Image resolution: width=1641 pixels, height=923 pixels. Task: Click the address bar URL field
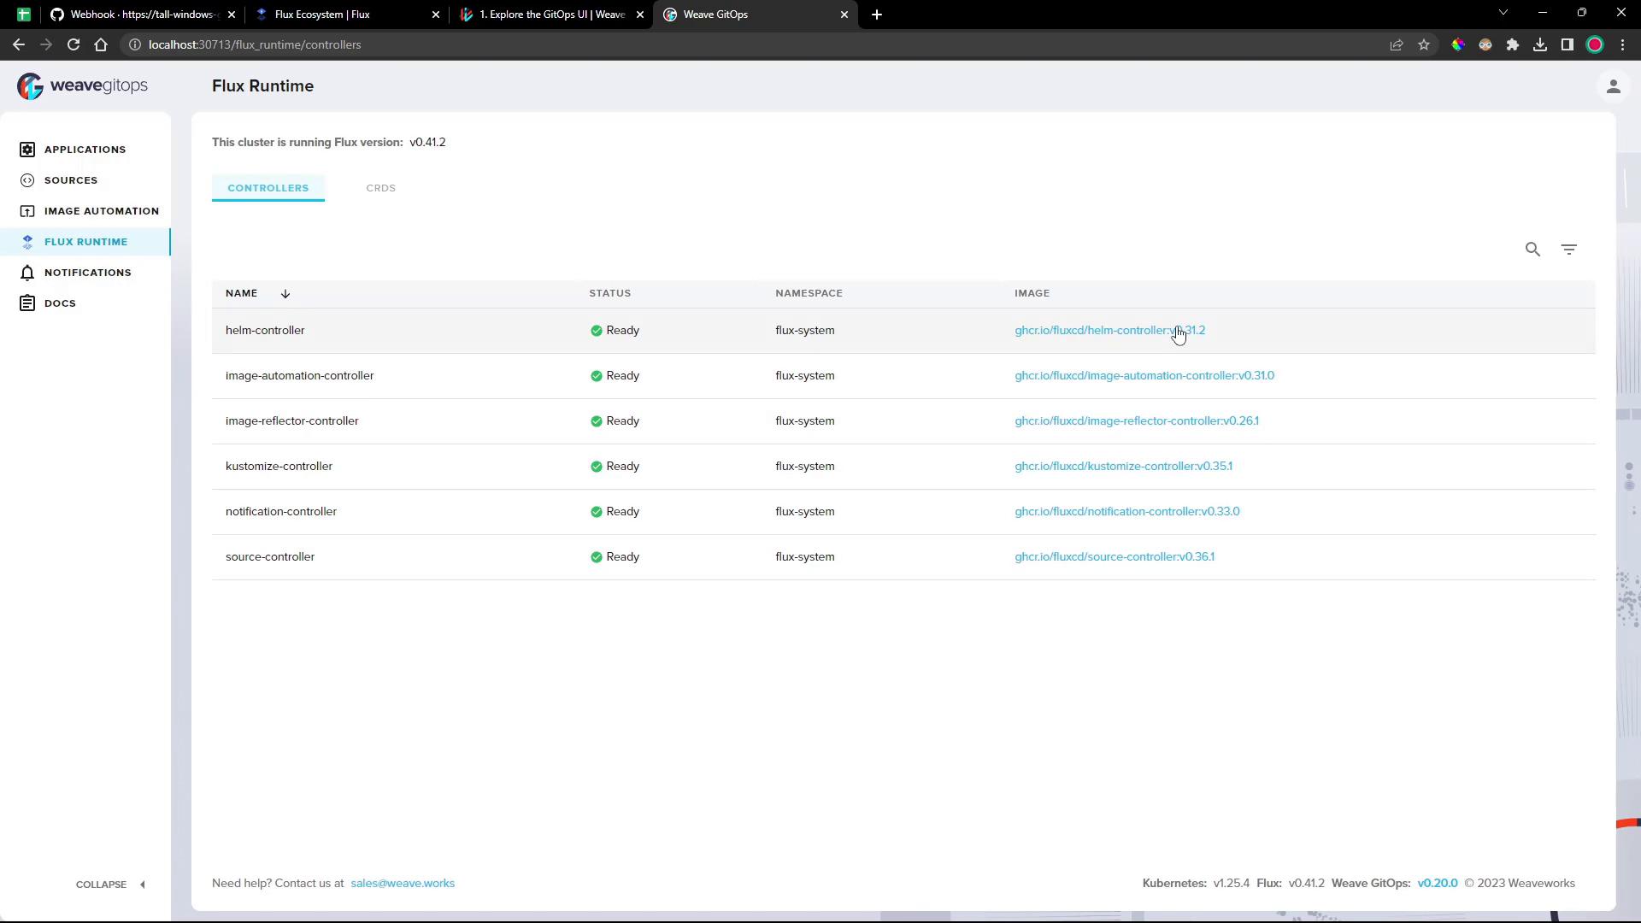coord(752,44)
